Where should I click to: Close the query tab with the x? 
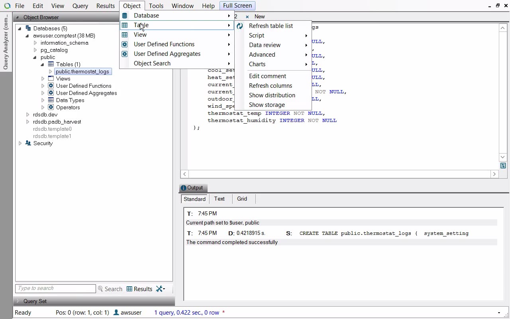(247, 17)
